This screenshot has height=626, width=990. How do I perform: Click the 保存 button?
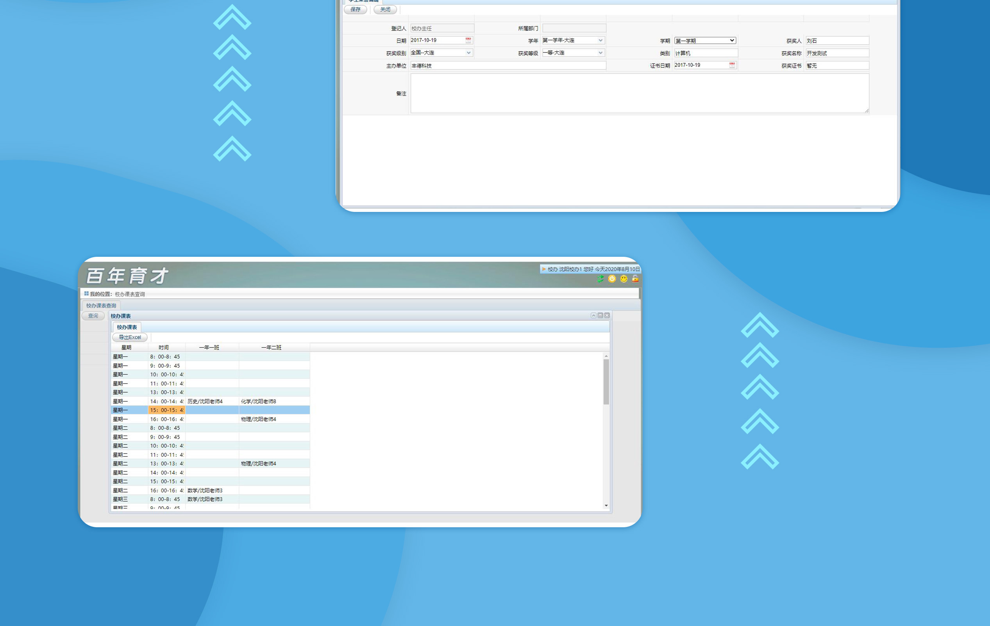(355, 9)
